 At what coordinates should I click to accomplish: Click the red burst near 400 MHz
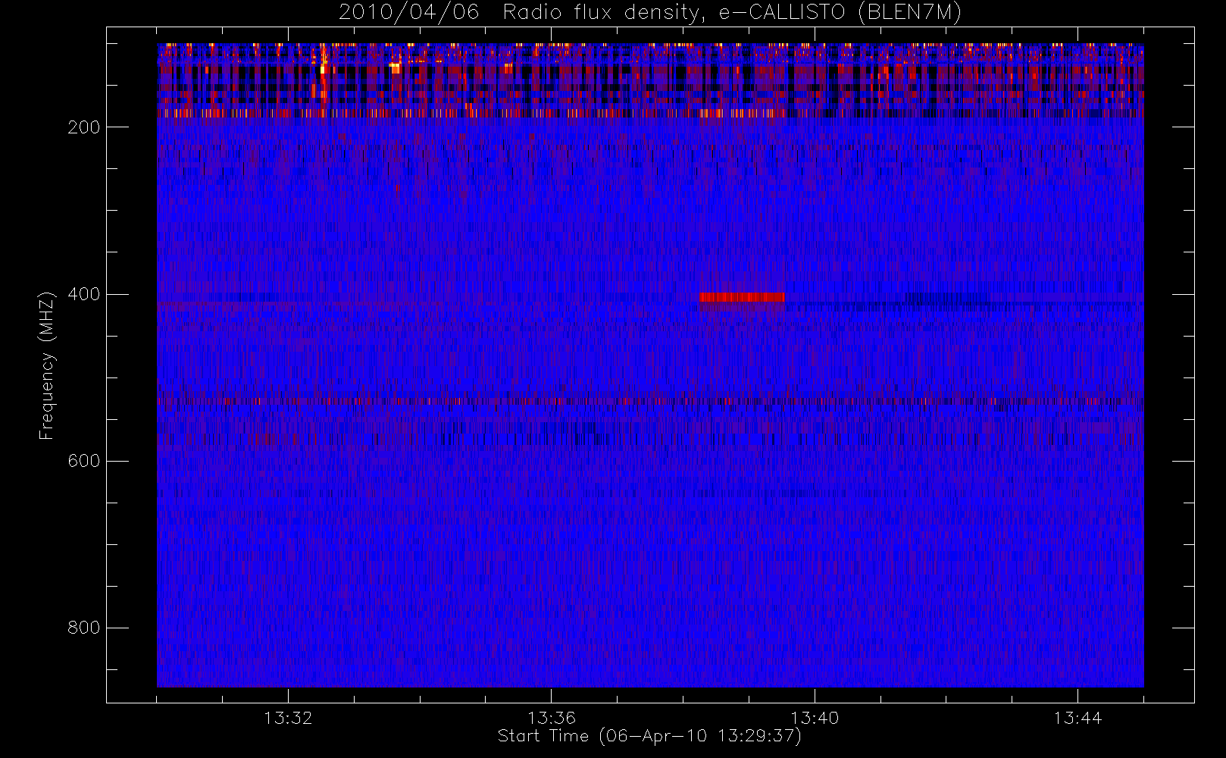pyautogui.click(x=742, y=297)
